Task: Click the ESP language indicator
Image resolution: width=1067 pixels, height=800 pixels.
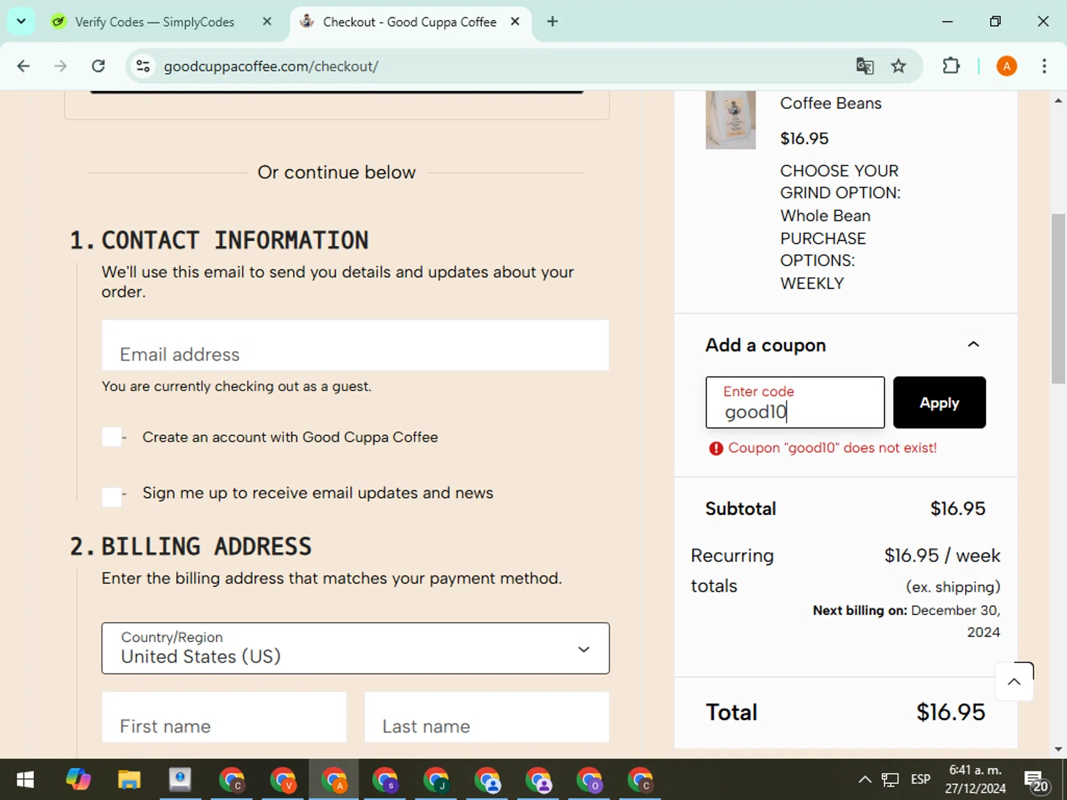Action: [920, 779]
